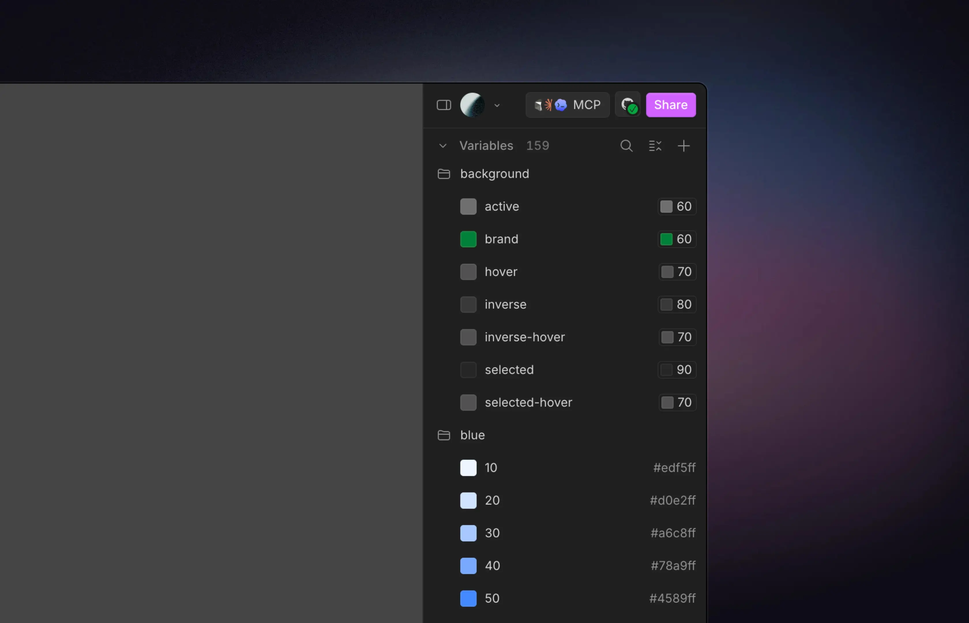Select the selected-hover variable label

[528, 403]
